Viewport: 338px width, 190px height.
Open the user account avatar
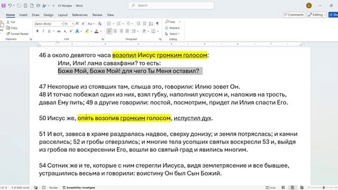tap(309, 6)
